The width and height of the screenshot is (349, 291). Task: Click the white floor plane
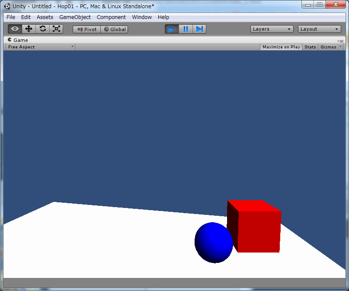[111, 243]
